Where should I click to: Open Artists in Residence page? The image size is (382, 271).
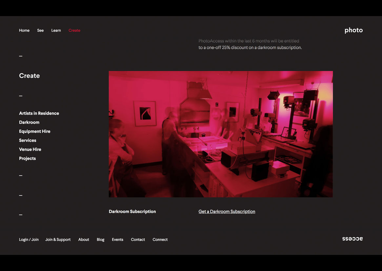click(39, 113)
